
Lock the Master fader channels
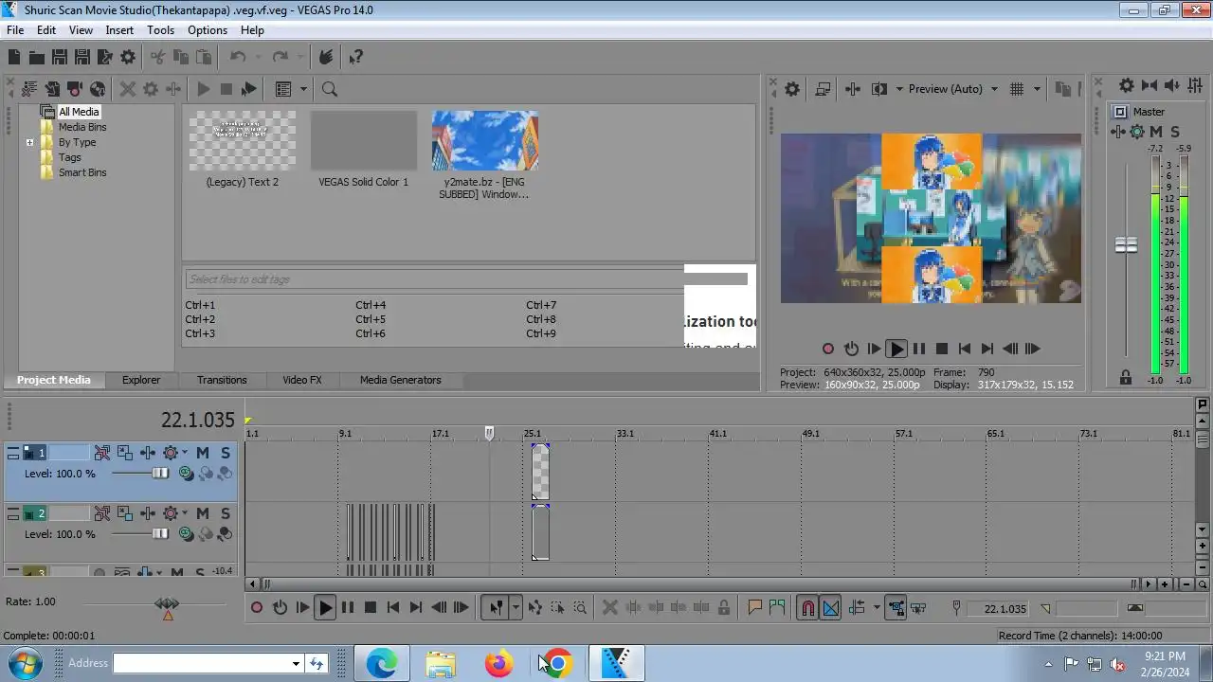(1125, 378)
